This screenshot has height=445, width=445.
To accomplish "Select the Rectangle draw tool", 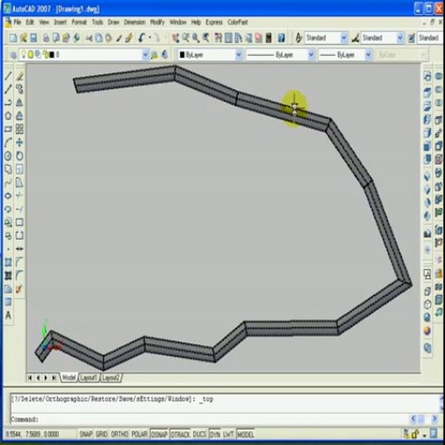I will pos(8,129).
